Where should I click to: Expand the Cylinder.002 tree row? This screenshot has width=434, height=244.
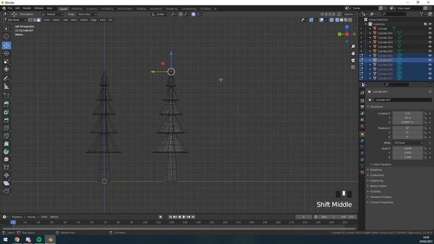coord(370,38)
